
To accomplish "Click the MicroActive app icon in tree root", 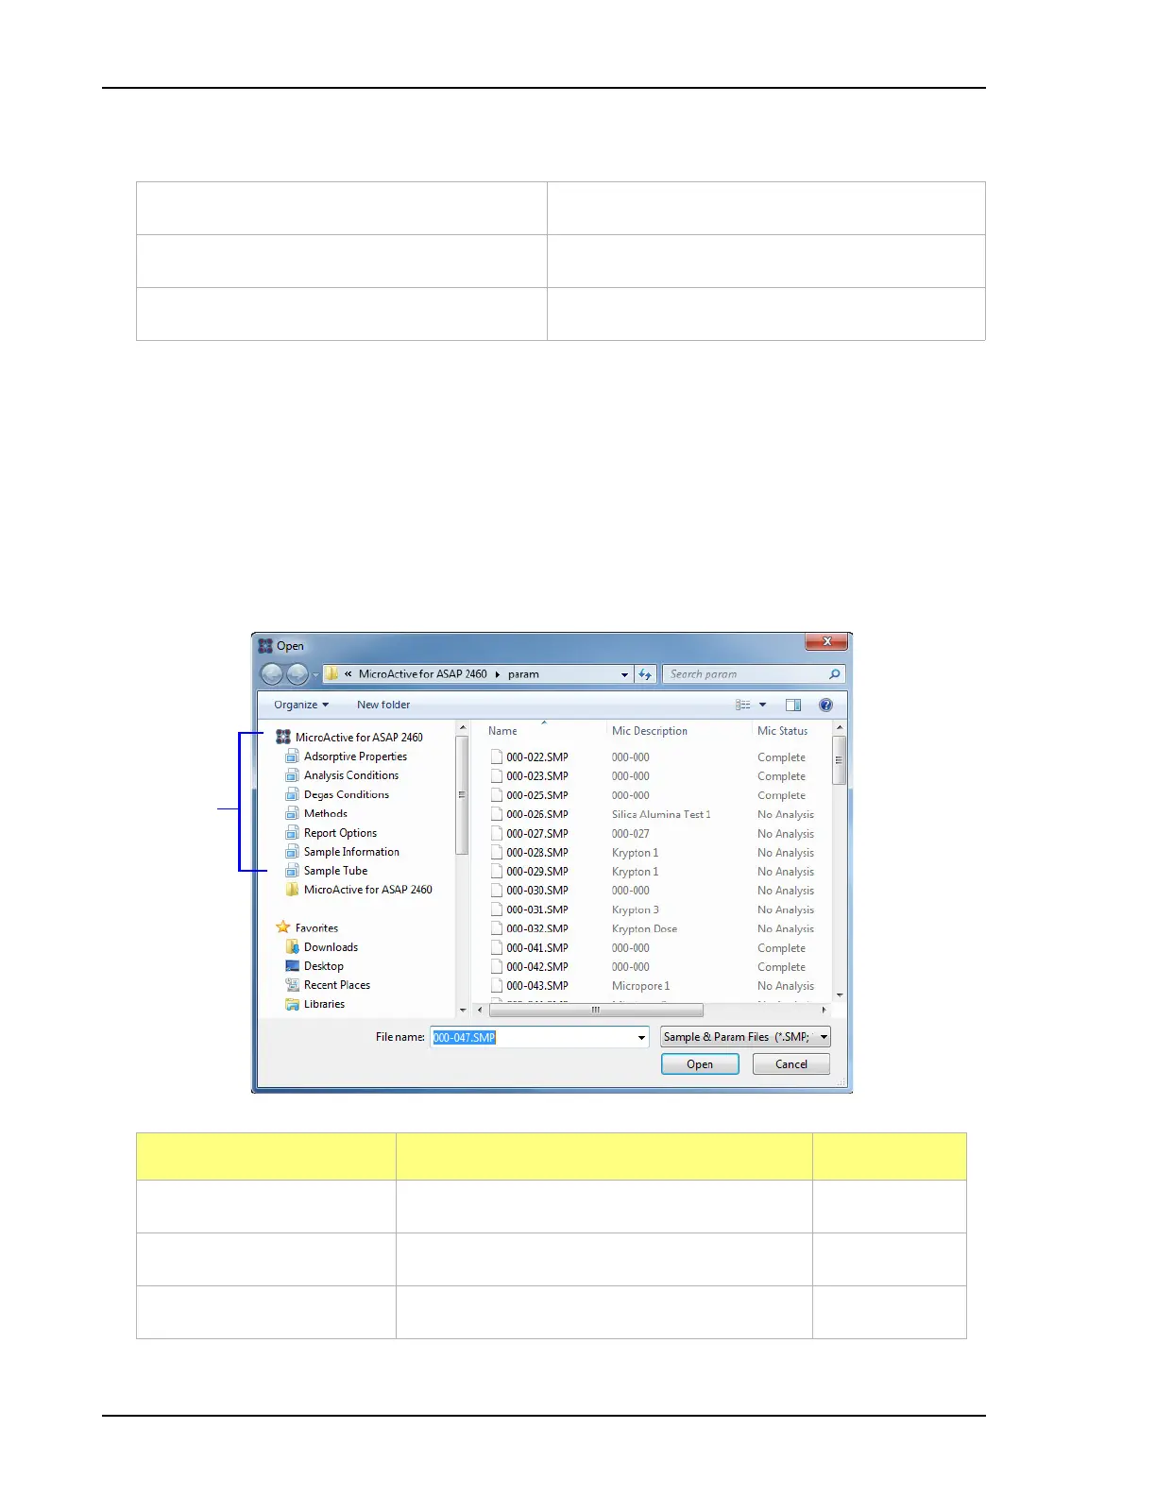I will 282,737.
